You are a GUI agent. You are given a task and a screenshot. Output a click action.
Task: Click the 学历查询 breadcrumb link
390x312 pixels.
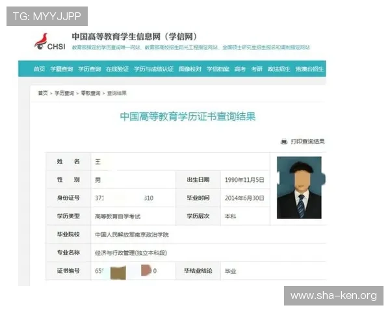(64, 94)
